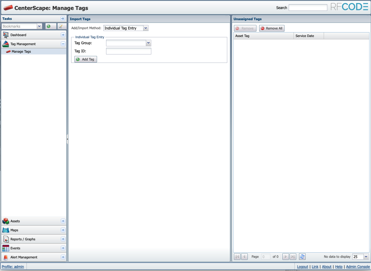371x271 pixels.
Task: Refresh the Unassigned Tags grid
Action: [x=302, y=257]
